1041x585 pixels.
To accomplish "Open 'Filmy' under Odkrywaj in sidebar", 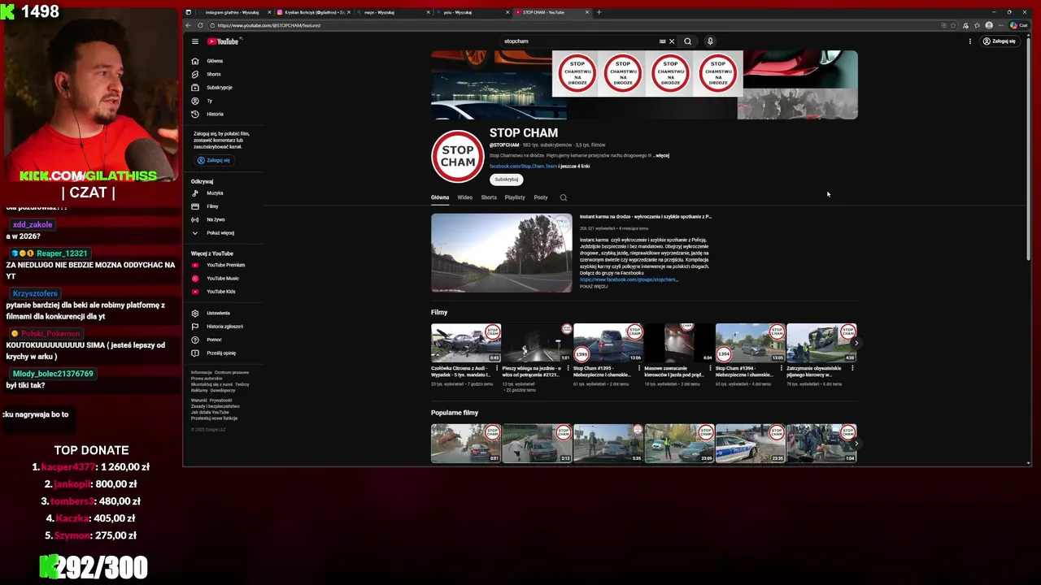I will pos(212,206).
